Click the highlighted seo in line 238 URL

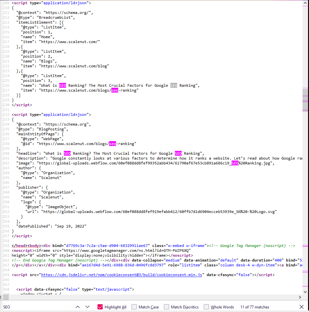click(112, 144)
